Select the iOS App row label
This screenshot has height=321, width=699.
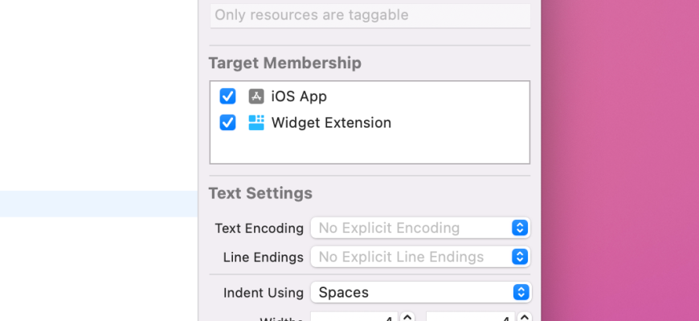tap(299, 96)
